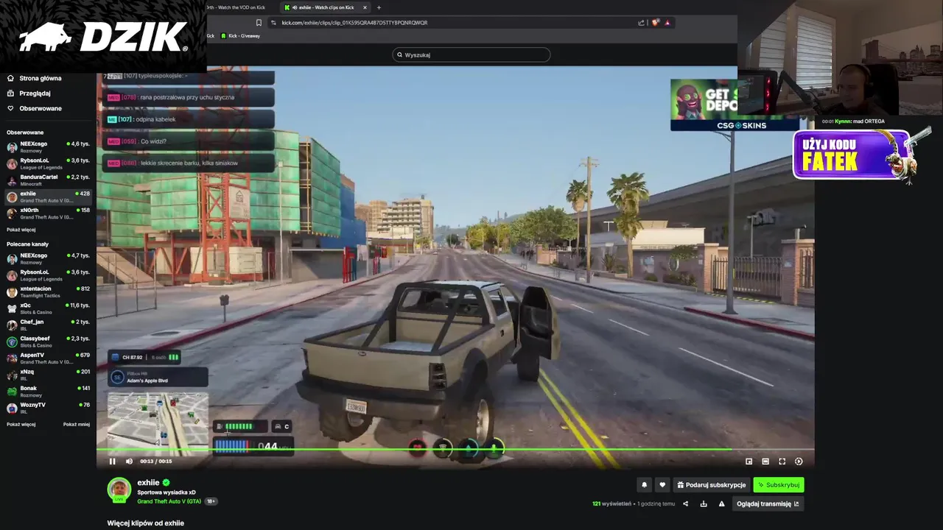Viewport: 943px width, 530px height.
Task: Seek on the green video progress bar
Action: 455,449
